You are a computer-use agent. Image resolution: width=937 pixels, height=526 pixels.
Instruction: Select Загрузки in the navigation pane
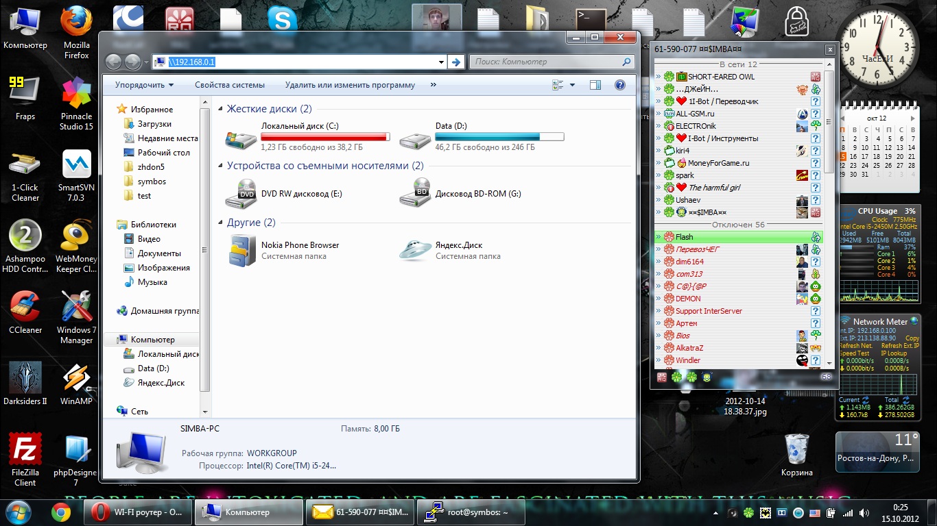(x=154, y=124)
